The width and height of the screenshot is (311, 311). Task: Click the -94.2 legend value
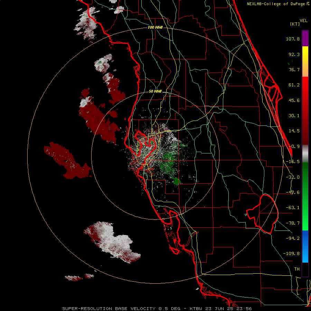[293, 238]
